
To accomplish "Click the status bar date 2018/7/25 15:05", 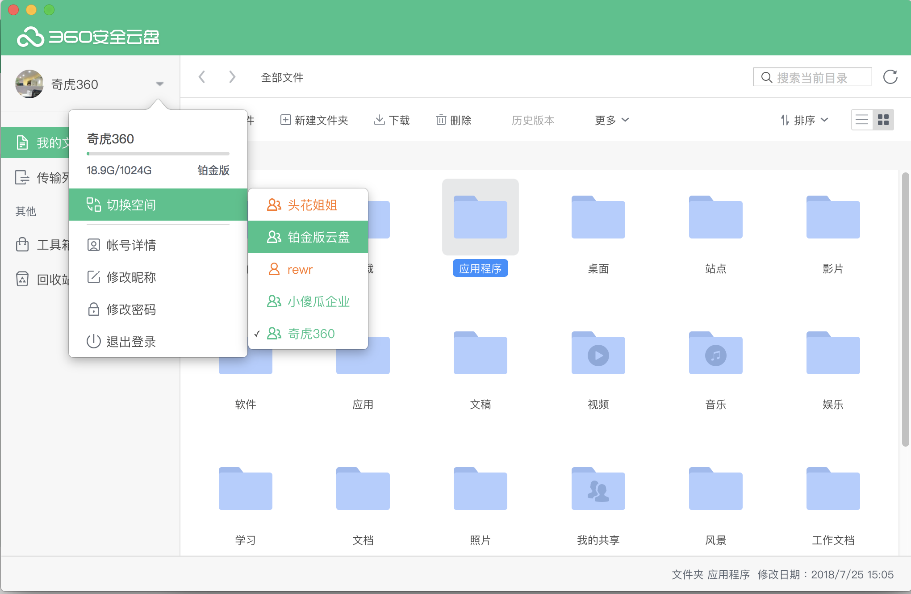I will (x=852, y=574).
